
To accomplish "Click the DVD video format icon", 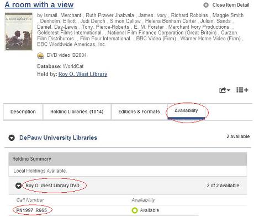I will point(40,56).
